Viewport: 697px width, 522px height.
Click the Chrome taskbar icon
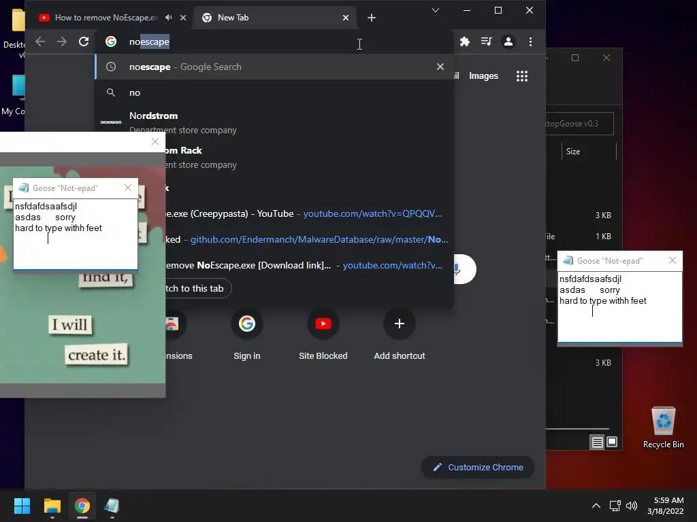tap(82, 506)
